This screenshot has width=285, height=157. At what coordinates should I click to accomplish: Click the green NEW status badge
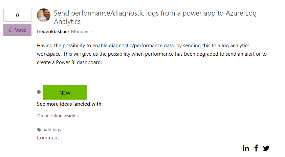click(x=65, y=93)
